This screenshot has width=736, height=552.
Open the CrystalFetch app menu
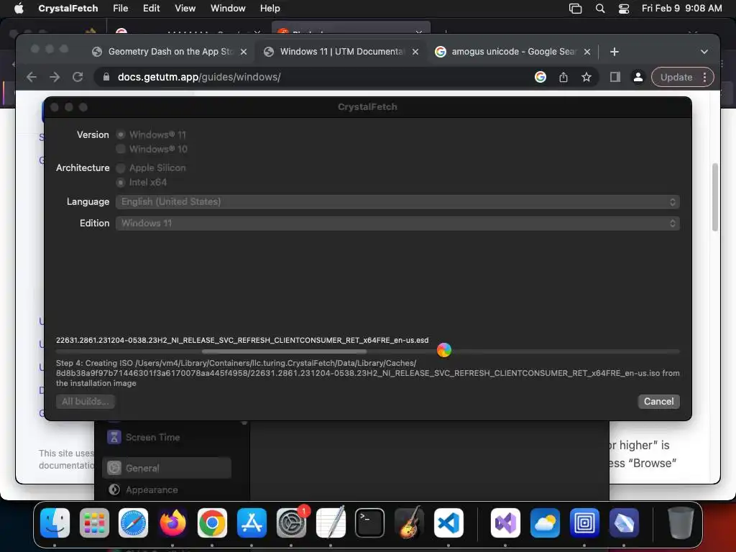(x=68, y=9)
